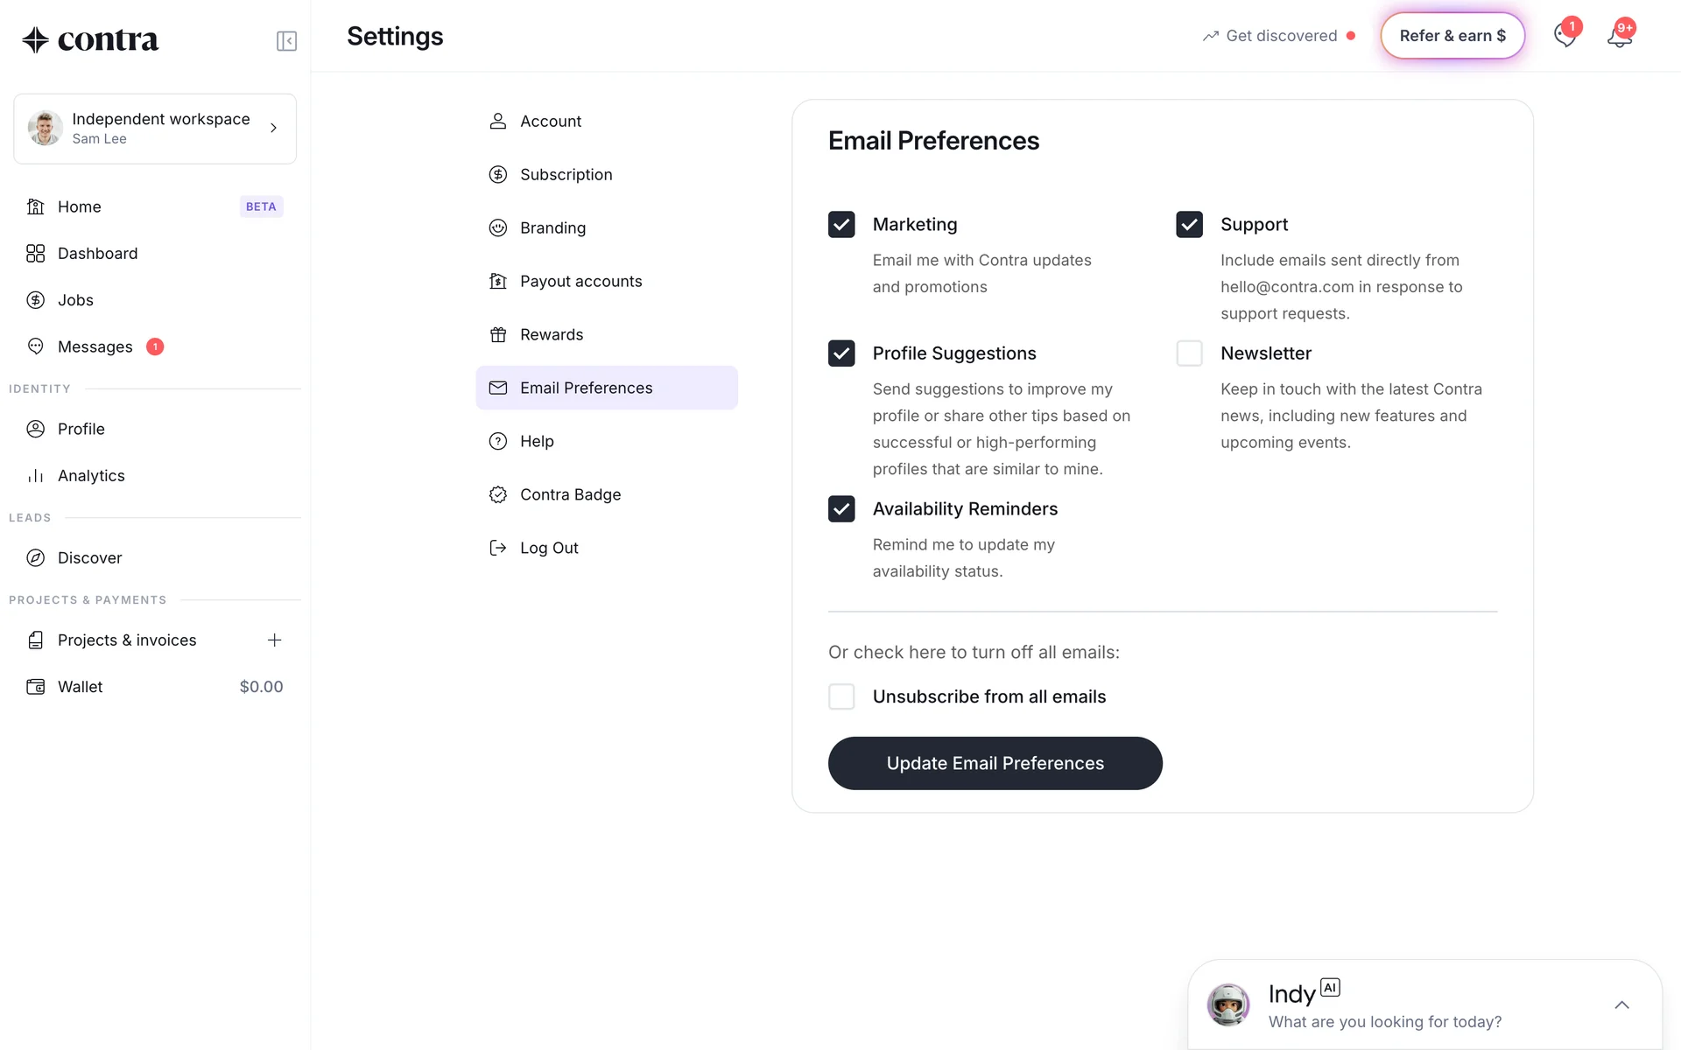
Task: Click the Refer & earn $ button
Action: tap(1452, 36)
